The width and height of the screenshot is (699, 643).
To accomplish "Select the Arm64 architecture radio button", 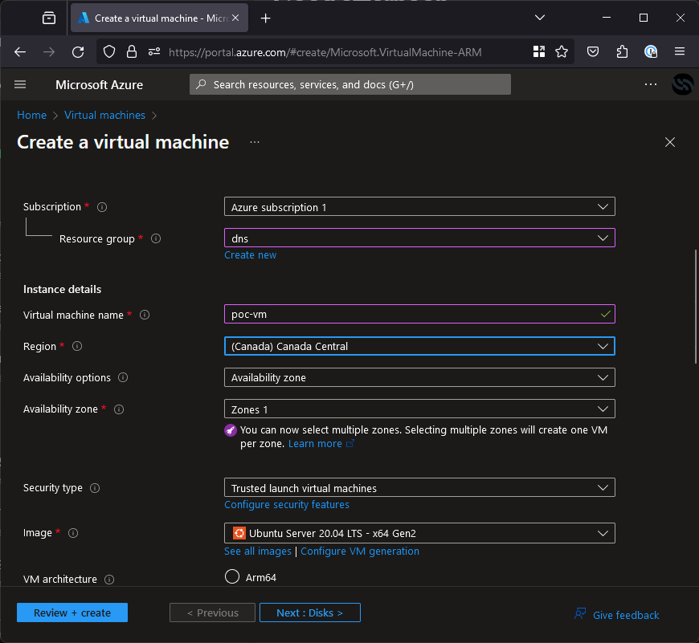I will point(232,576).
